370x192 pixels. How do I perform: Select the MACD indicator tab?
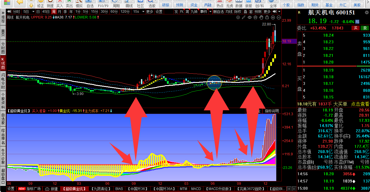point(196,189)
